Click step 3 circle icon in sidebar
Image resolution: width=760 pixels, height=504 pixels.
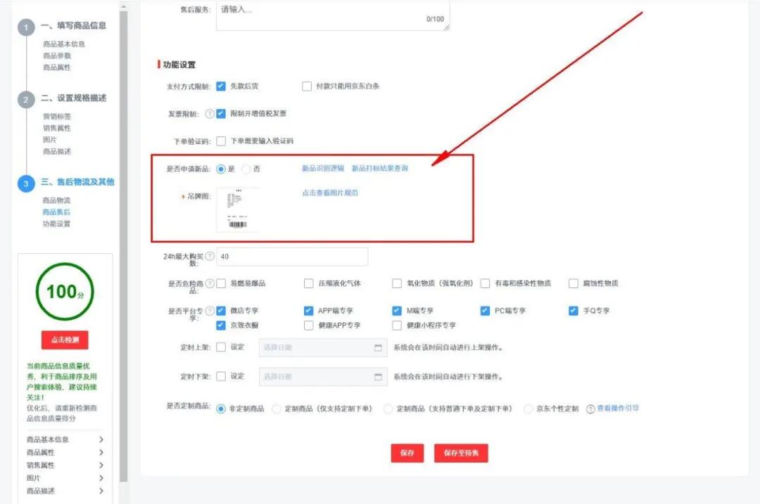pos(26,182)
